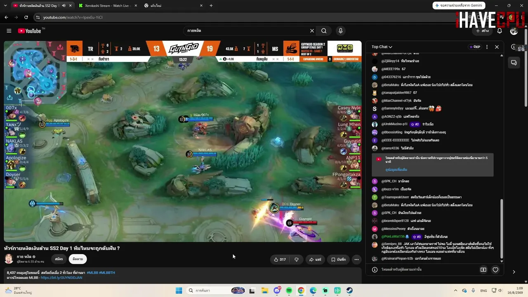Open a new browser tab
528x297 pixels.
pos(211,6)
